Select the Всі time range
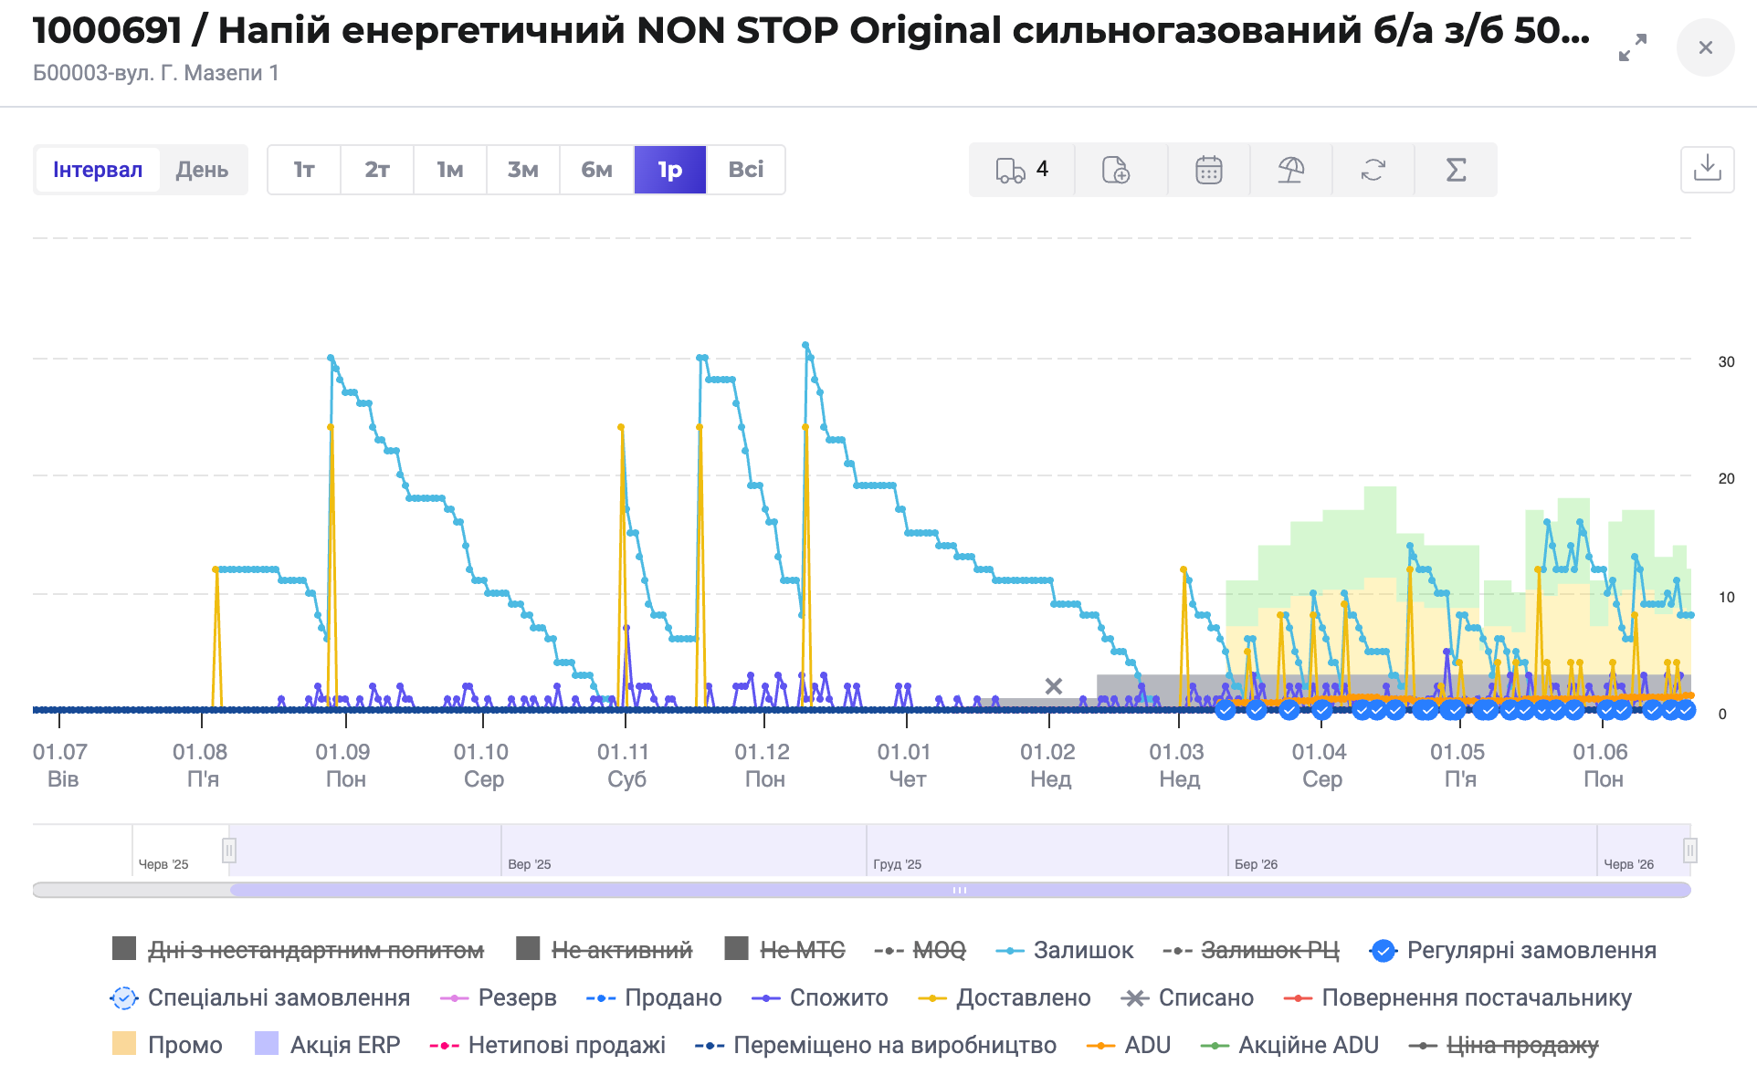This screenshot has width=1757, height=1075. click(746, 170)
